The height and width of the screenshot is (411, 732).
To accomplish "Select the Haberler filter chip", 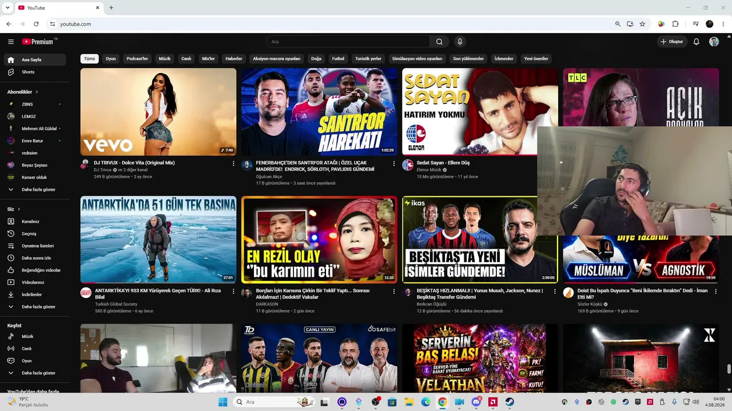I will coord(234,59).
